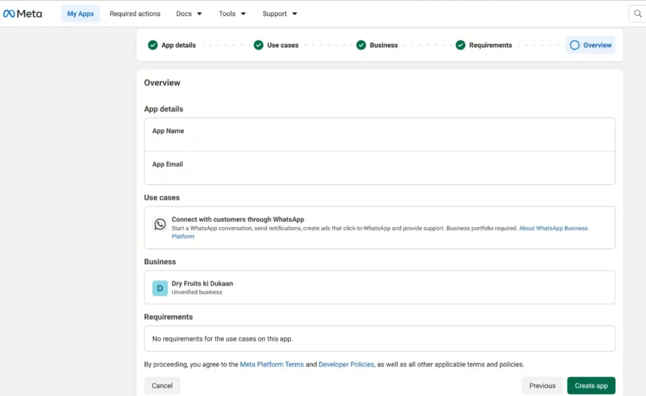Select the Overview step label

click(597, 45)
